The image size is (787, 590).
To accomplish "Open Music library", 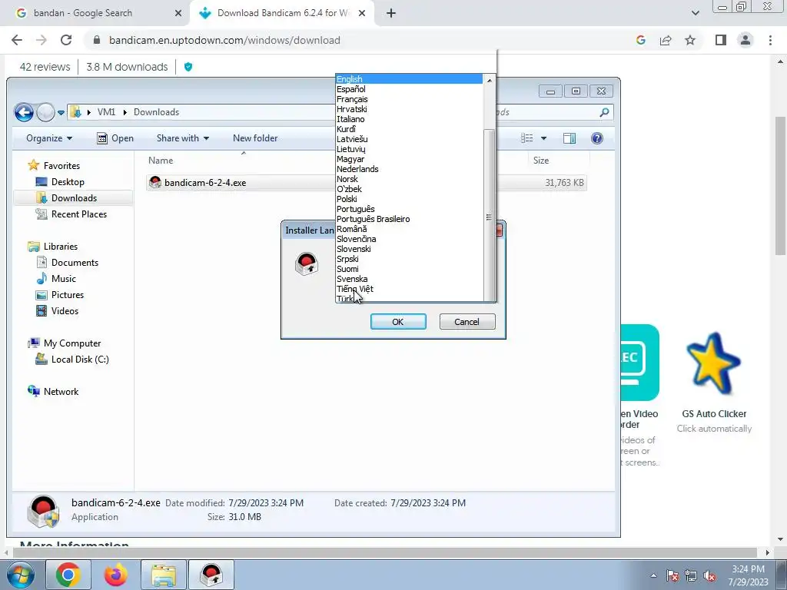I will (64, 278).
